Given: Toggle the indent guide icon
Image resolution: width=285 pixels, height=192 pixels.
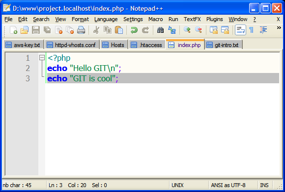Looking at the screenshot, I should pos(263,30).
